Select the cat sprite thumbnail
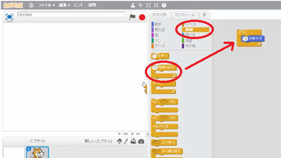Screen dimensions: 281x158 coord(38,152)
